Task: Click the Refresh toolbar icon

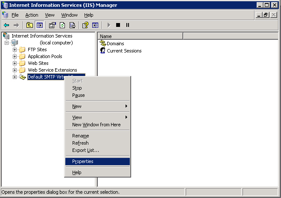Action: pyautogui.click(x=62, y=25)
